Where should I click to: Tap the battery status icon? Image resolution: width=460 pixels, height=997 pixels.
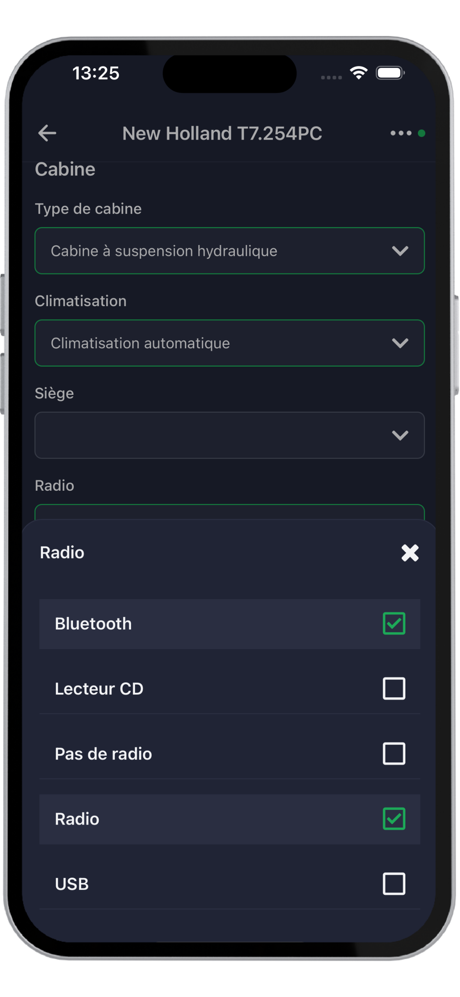pos(390,73)
